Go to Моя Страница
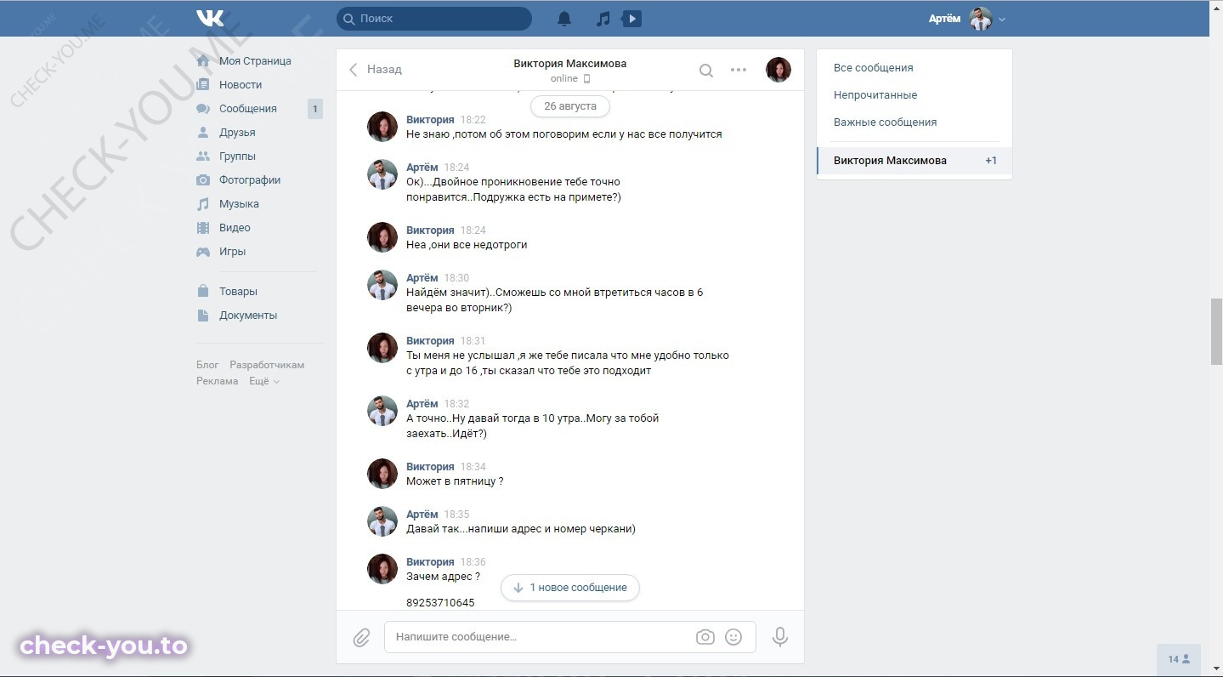Image resolution: width=1223 pixels, height=677 pixels. point(255,61)
